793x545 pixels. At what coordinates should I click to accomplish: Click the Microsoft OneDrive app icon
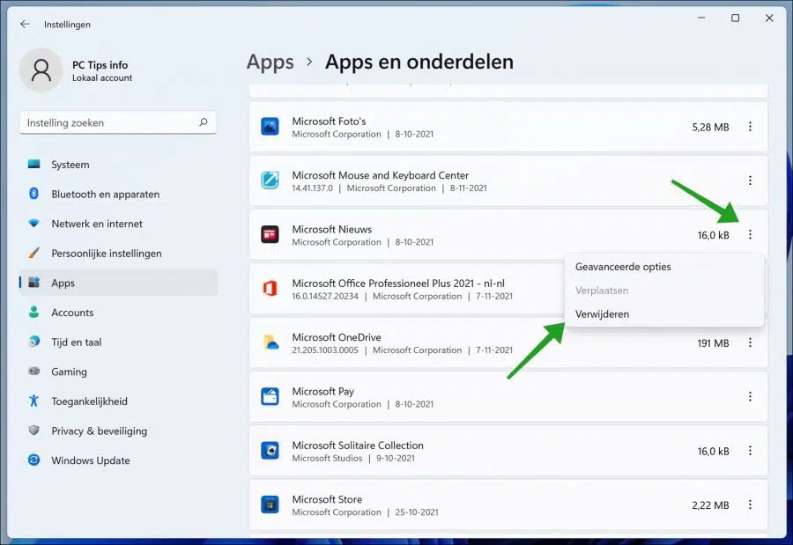tap(271, 342)
